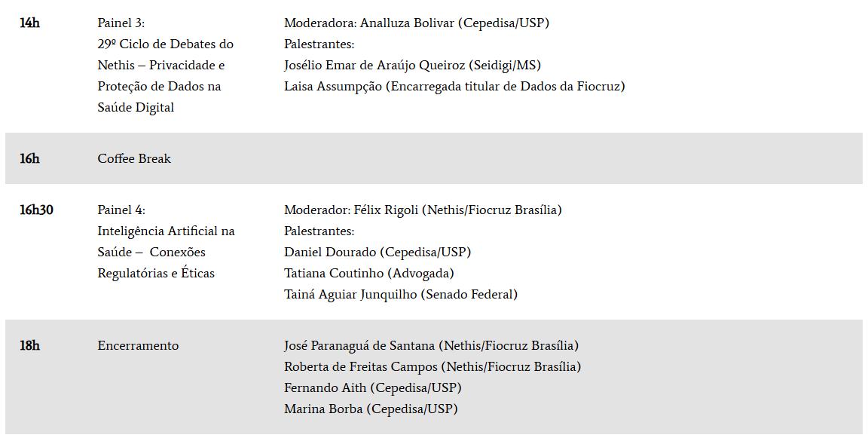Click the 14h time label
The height and width of the screenshot is (444, 868).
tap(29, 23)
